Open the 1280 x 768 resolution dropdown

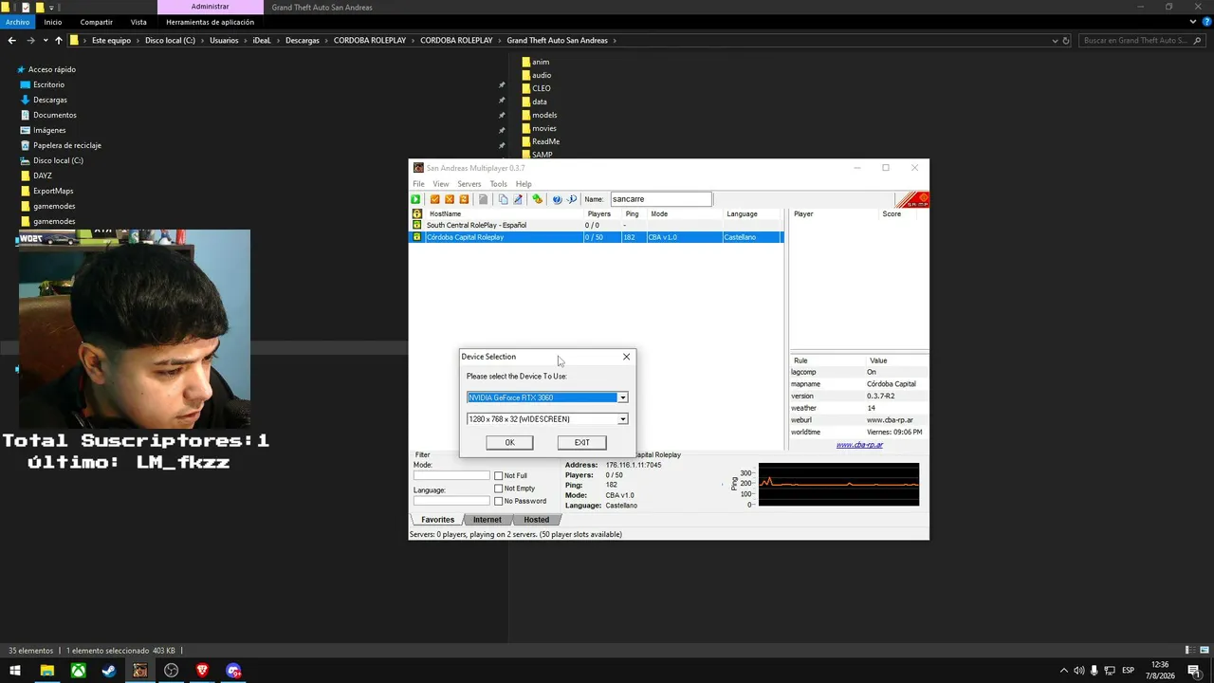click(x=622, y=419)
